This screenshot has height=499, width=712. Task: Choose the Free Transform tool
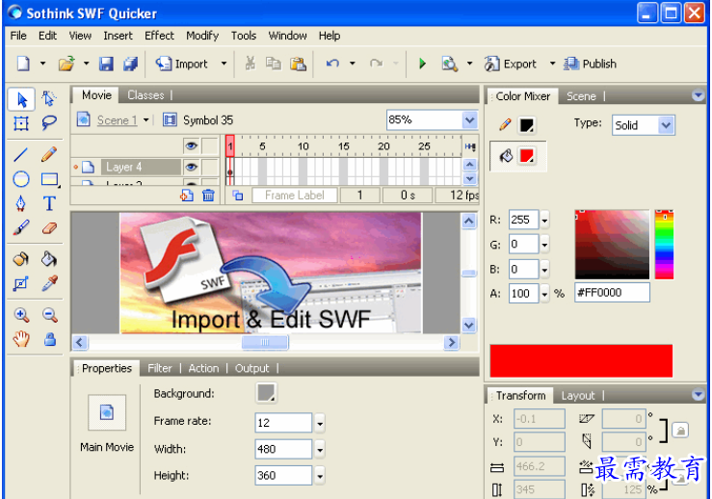21,123
